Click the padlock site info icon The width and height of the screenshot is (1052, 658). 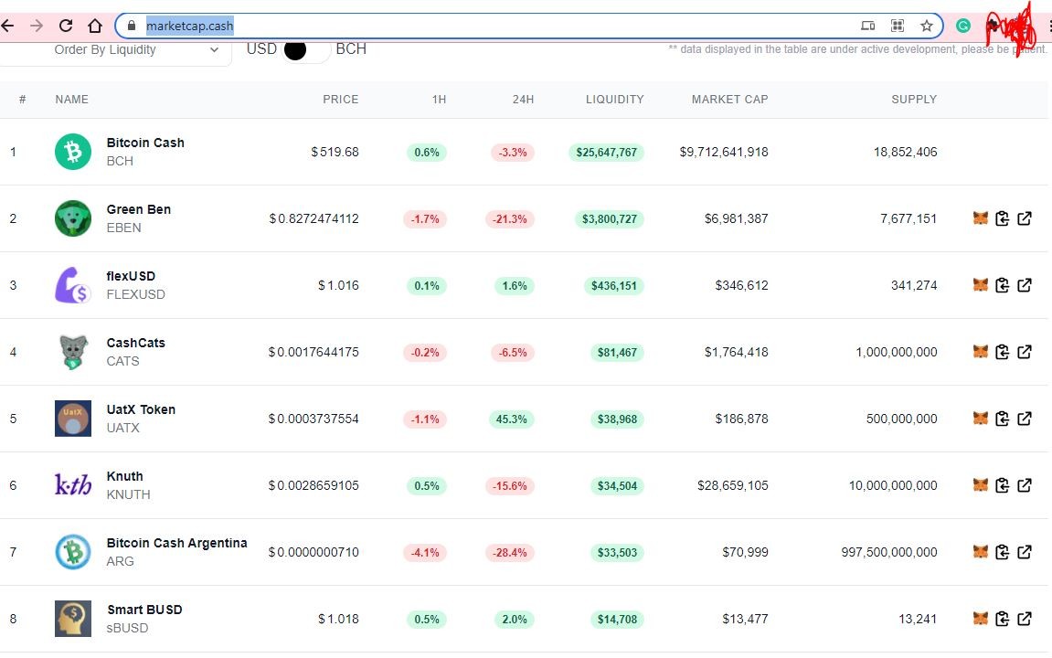(132, 26)
